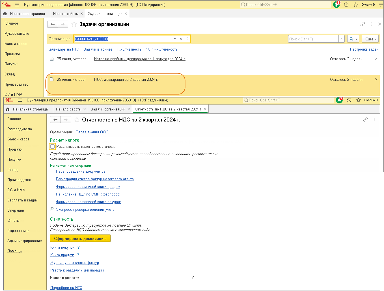
Task: Open Реестр к разделу 7 декларации link
Action: [77, 270]
